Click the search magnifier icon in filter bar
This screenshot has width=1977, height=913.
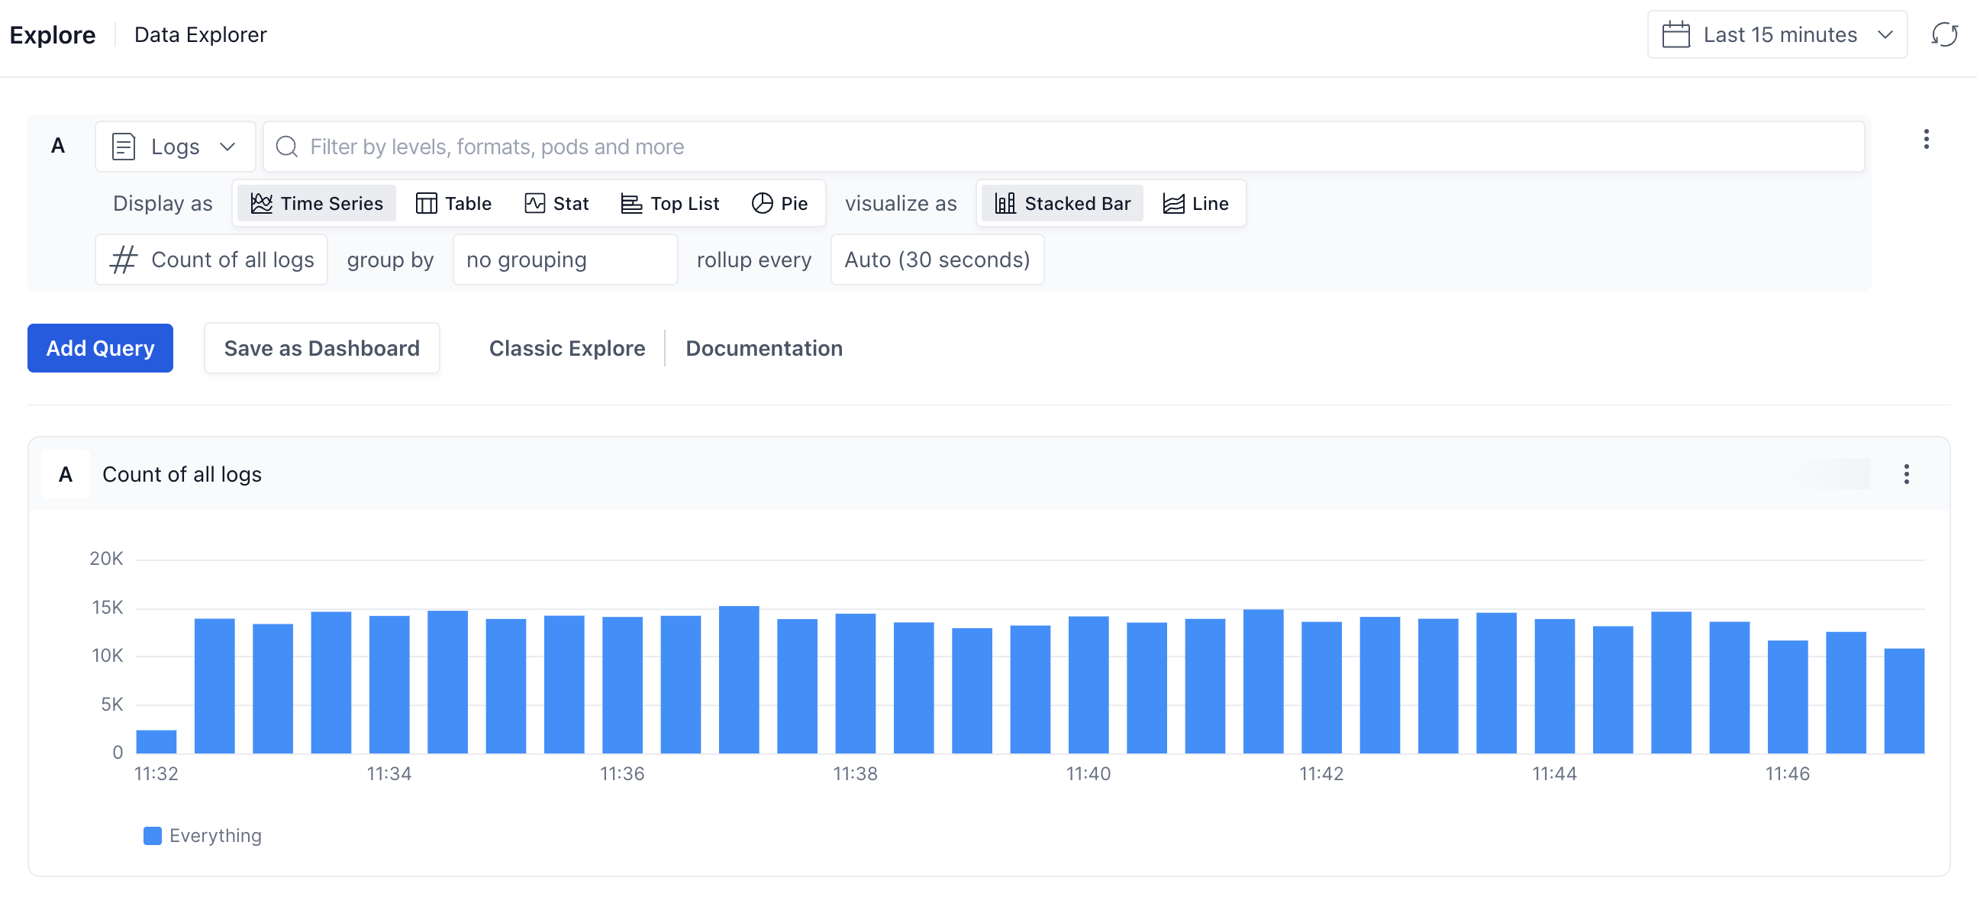(287, 147)
